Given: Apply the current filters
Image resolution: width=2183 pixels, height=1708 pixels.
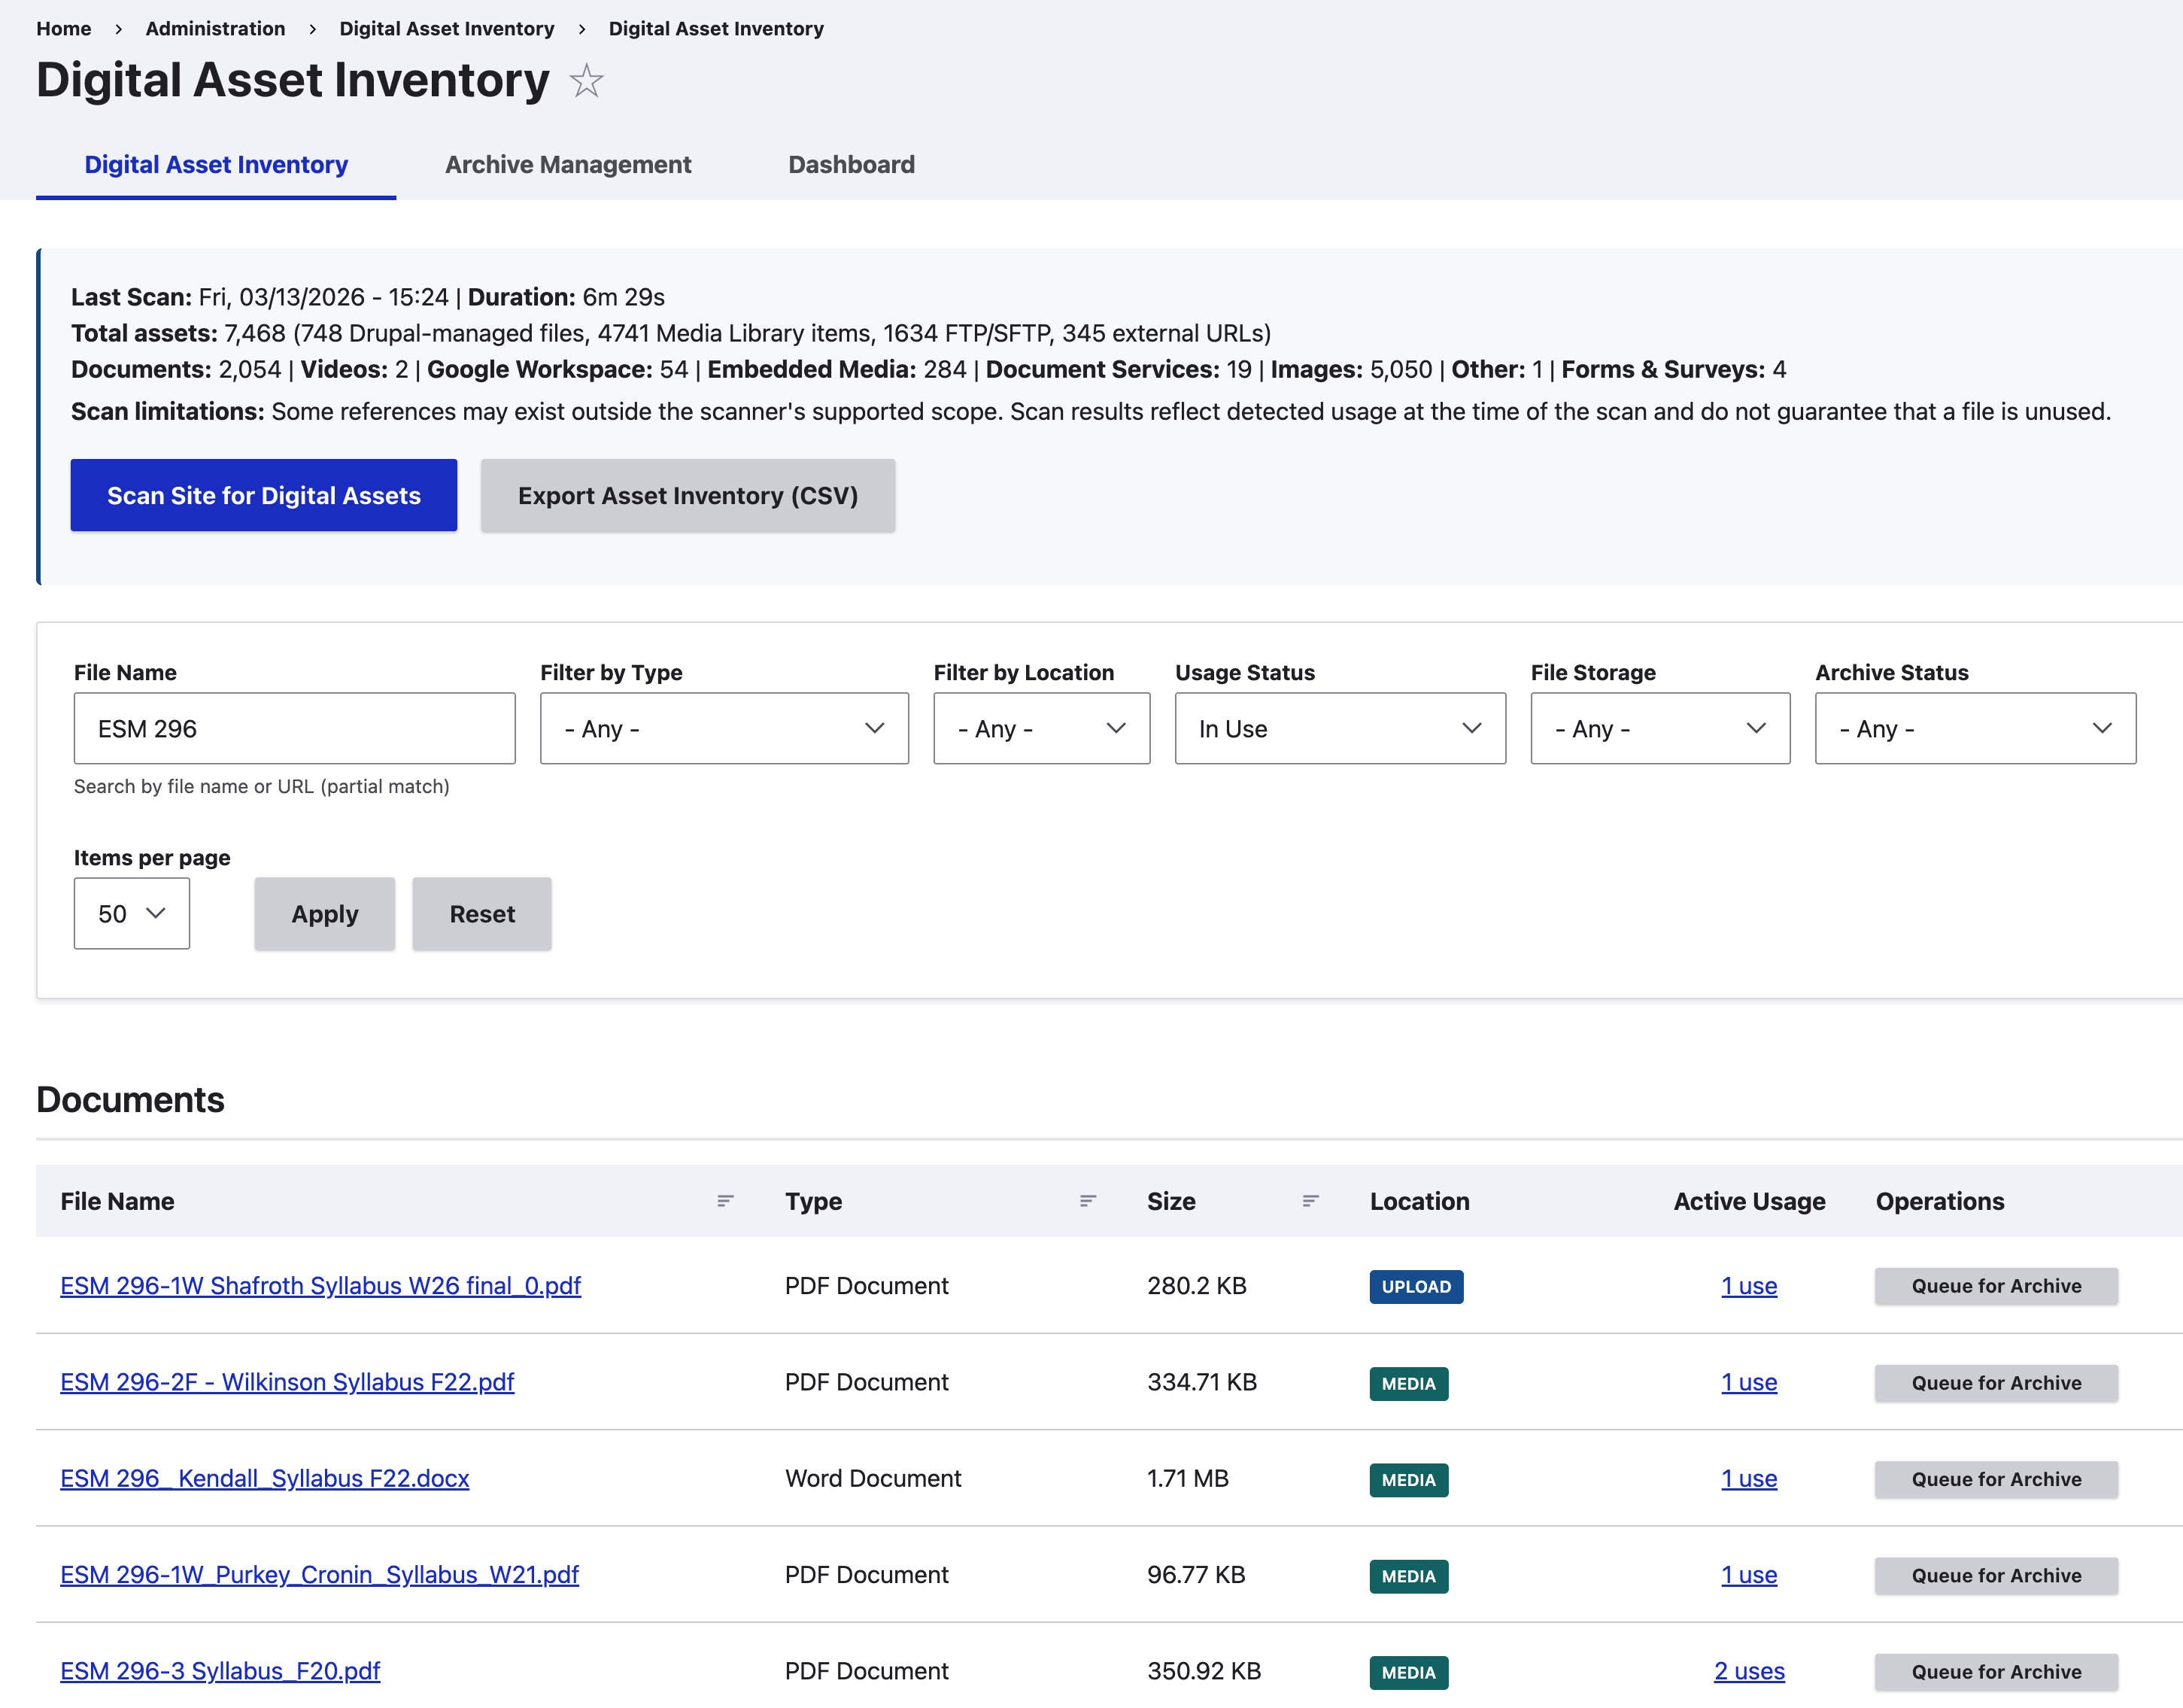Looking at the screenshot, I should (x=324, y=913).
